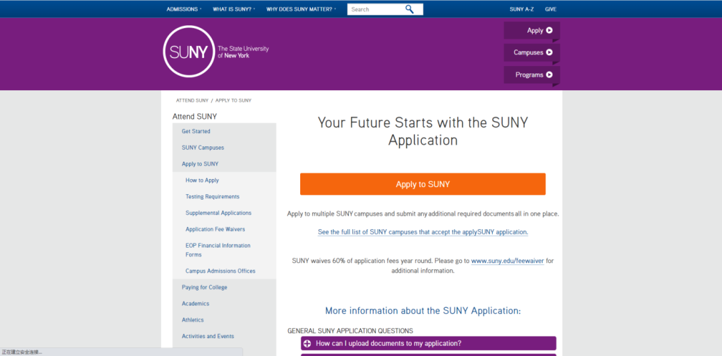The width and height of the screenshot is (722, 356).
Task: Click the arrow icon beside Programs
Action: pyautogui.click(x=549, y=75)
